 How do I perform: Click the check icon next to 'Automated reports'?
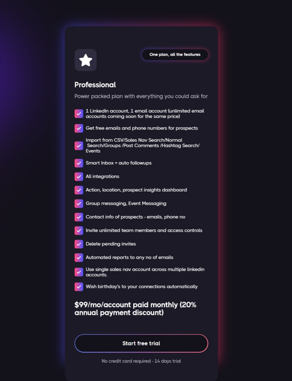tap(79, 258)
